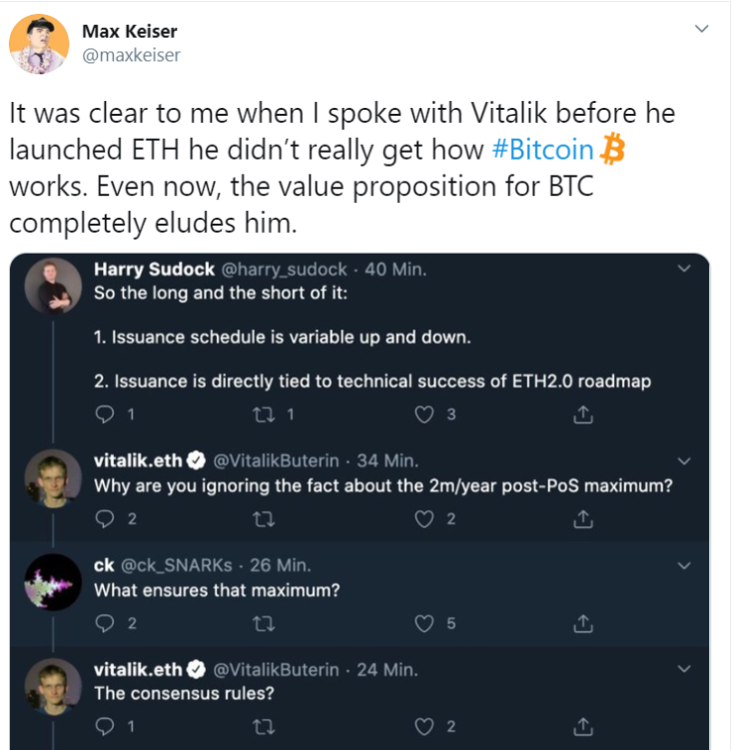The height and width of the screenshot is (750, 735).
Task: Share Harry Sudock's tweet
Action: (x=583, y=414)
